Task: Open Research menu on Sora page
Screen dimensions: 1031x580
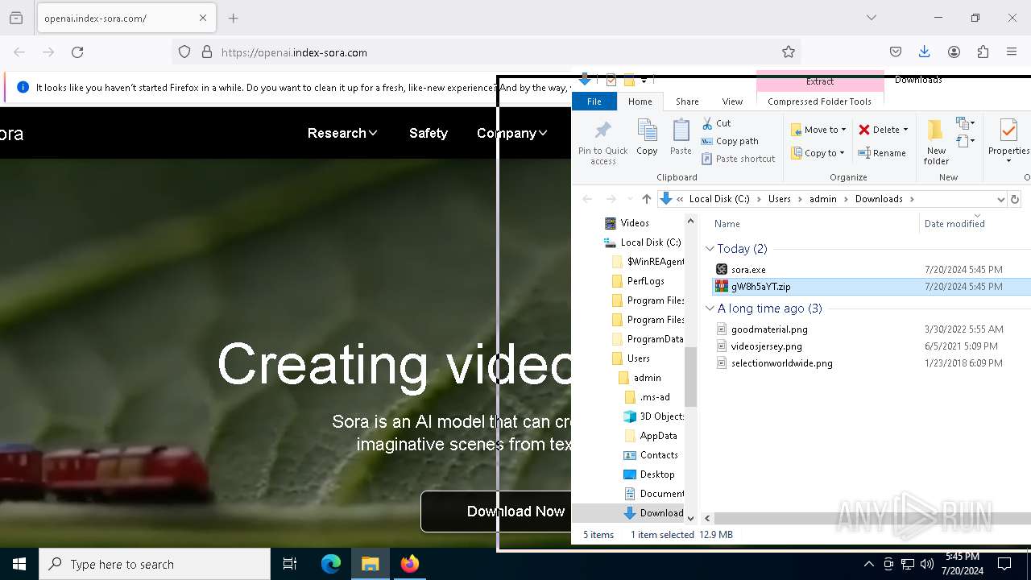Action: (x=342, y=133)
